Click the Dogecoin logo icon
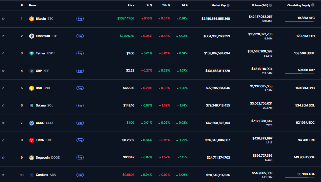The width and height of the screenshot is (321, 182). 32,158
